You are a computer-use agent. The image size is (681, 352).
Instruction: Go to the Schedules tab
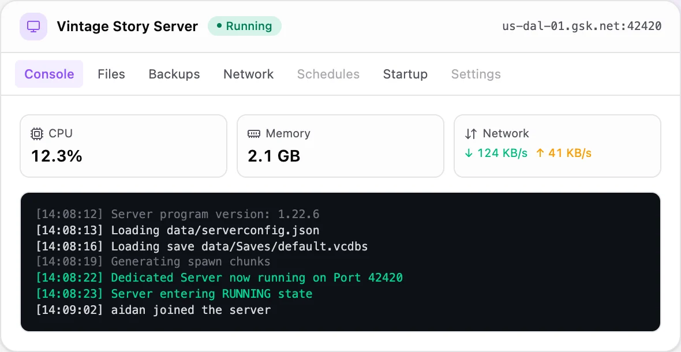click(328, 74)
